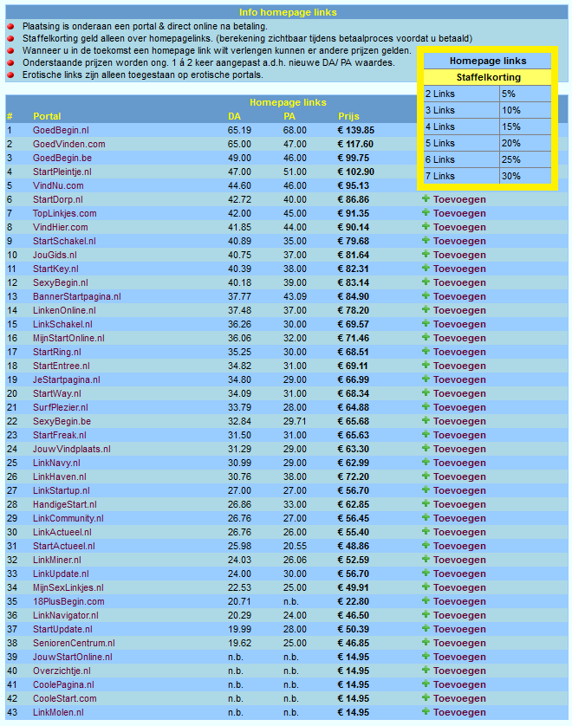Click the green plus icon for StartRing.nl
This screenshot has height=726, width=572.
(426, 352)
